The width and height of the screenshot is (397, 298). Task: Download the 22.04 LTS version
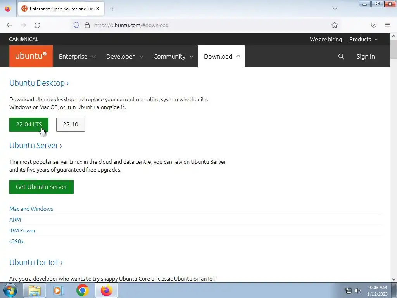29,125
